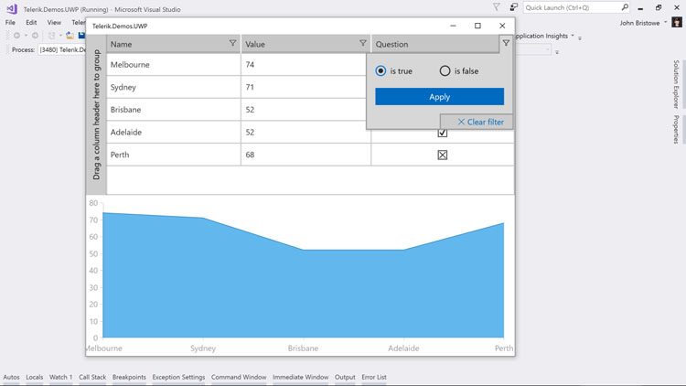Screen dimensions: 686x386
Task: Open the Name column filter icon
Action: 232,43
